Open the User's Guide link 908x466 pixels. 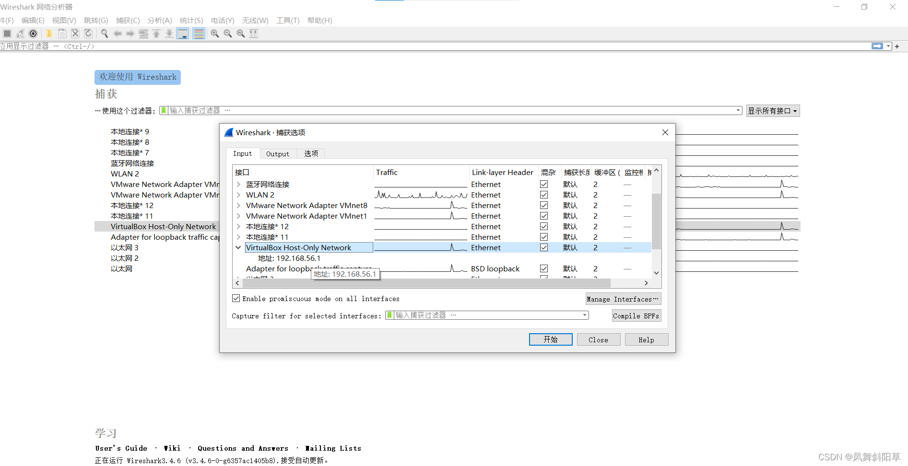(121, 448)
